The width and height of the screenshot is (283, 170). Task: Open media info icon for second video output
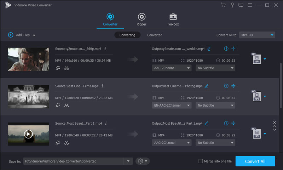pos(226,86)
